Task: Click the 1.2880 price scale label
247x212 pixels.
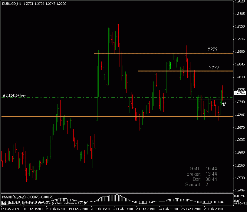Action: coord(240,51)
